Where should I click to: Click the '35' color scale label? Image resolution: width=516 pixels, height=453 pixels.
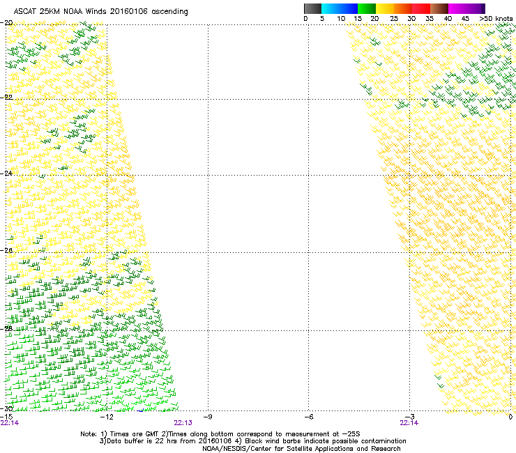pyautogui.click(x=430, y=19)
